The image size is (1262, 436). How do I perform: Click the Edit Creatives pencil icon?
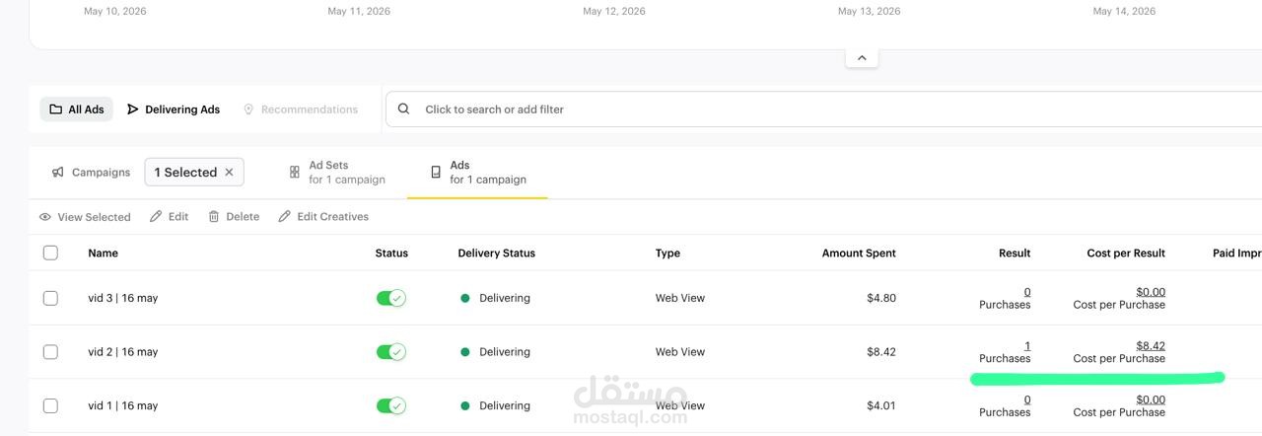tap(285, 217)
